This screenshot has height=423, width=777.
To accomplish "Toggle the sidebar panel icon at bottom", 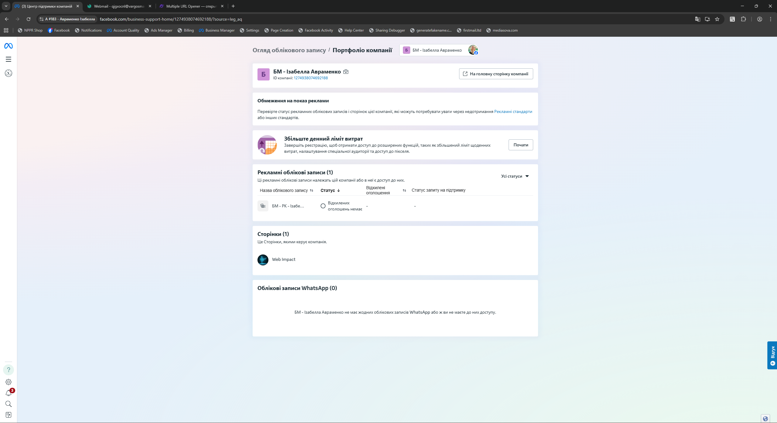I will [9, 415].
